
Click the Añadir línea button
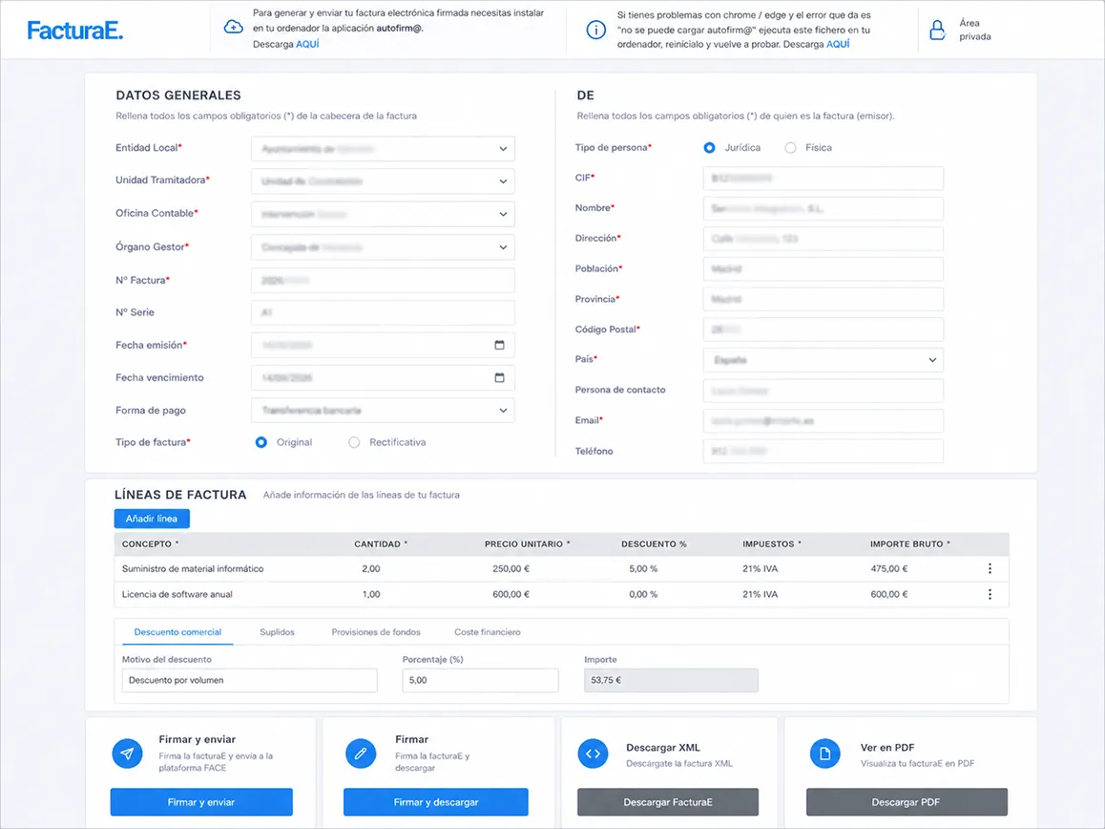(152, 519)
